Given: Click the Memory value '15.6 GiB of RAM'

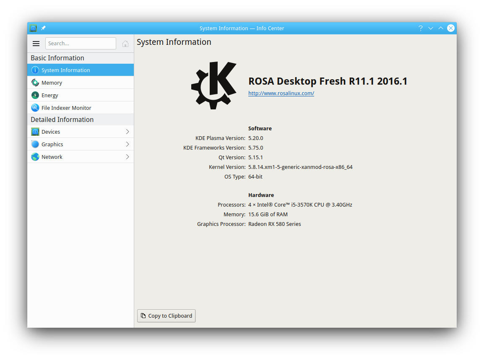Looking at the screenshot, I should point(268,215).
